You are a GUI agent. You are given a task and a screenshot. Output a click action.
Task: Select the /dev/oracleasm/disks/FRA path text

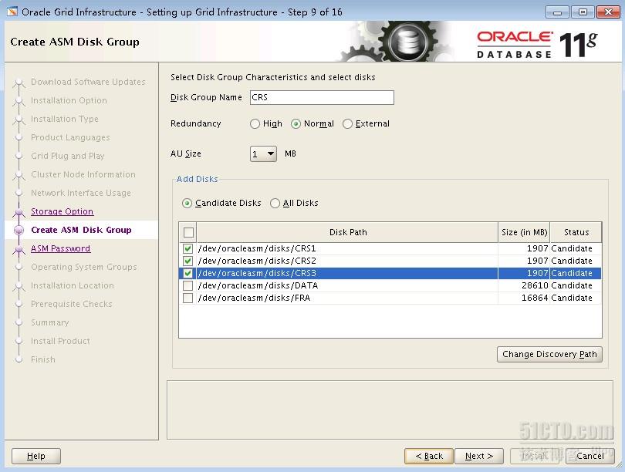tap(255, 298)
